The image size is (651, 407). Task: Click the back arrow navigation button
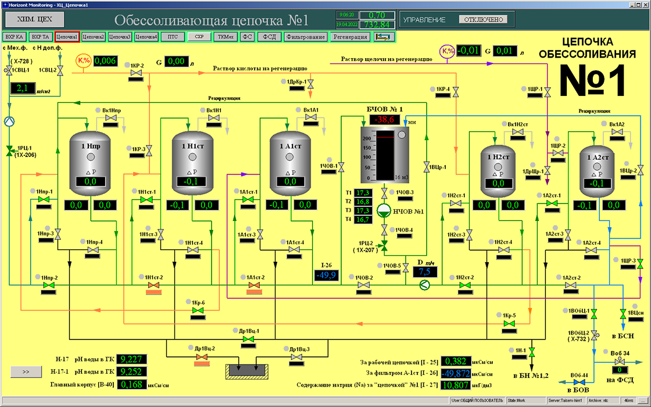click(382, 37)
